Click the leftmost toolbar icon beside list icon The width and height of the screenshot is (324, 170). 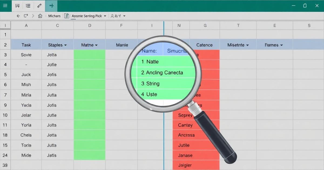coord(18,6)
